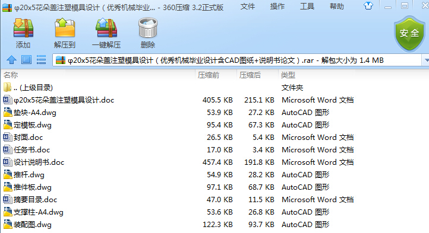Select the file name 推件板.dwg
This screenshot has width=429, height=233.
(33, 187)
